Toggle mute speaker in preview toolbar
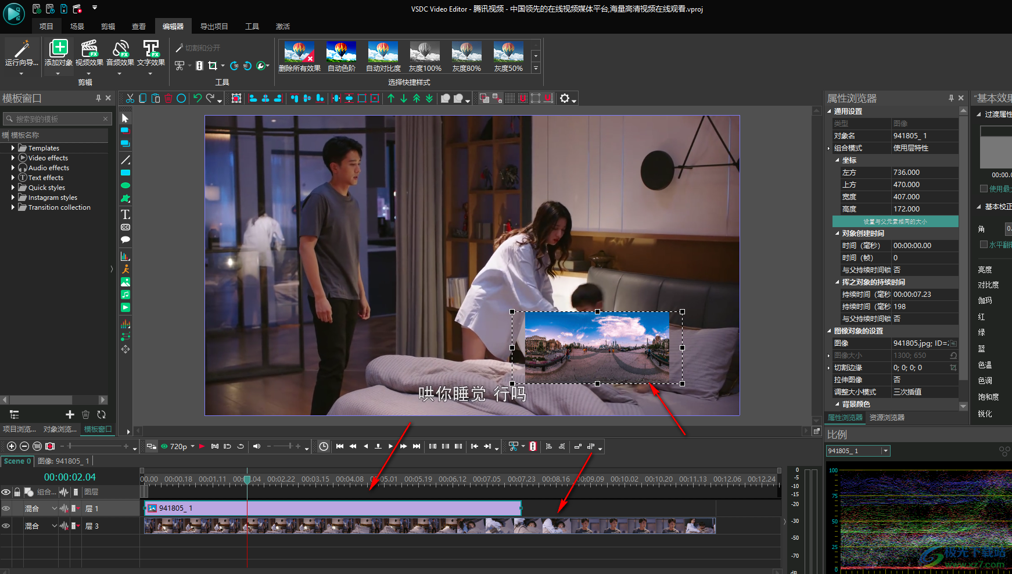This screenshot has width=1012, height=574. point(257,446)
